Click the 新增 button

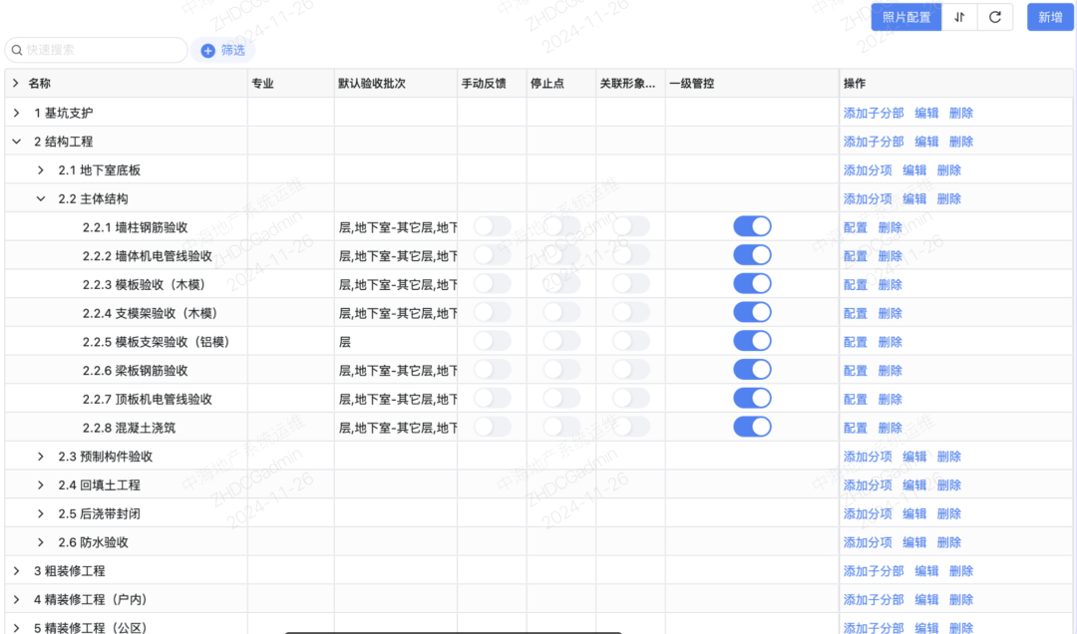(x=1049, y=17)
